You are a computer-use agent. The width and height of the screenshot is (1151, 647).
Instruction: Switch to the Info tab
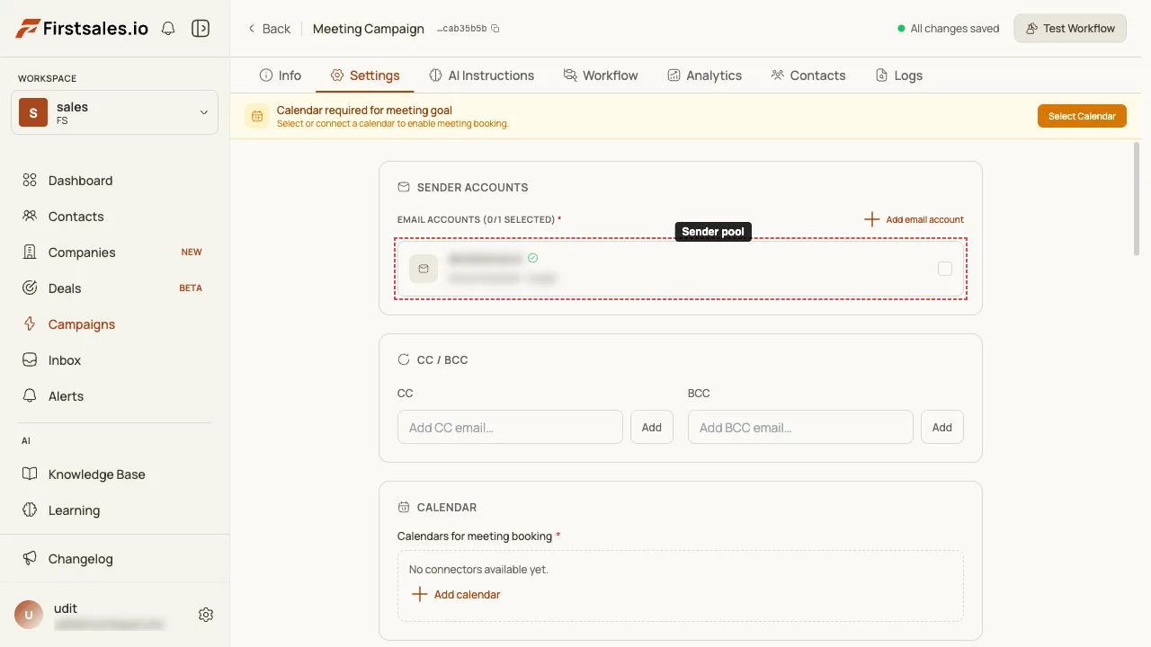[281, 75]
